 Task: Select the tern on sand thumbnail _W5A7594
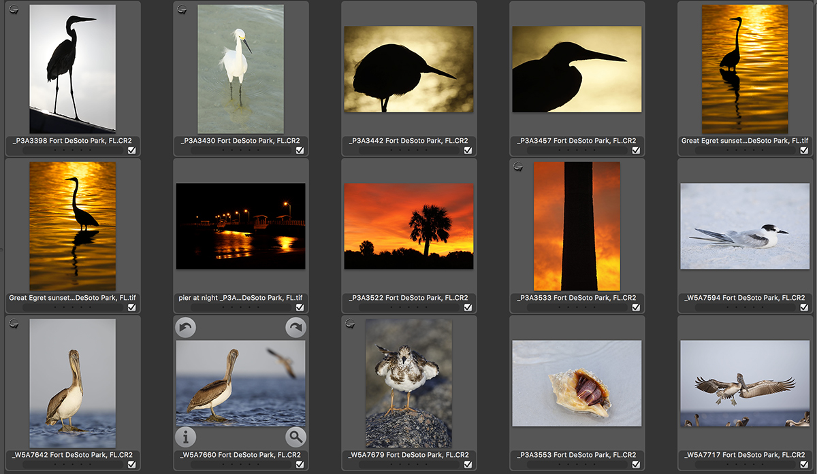(745, 226)
